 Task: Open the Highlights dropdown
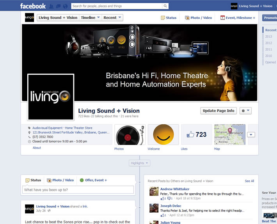[139, 163]
